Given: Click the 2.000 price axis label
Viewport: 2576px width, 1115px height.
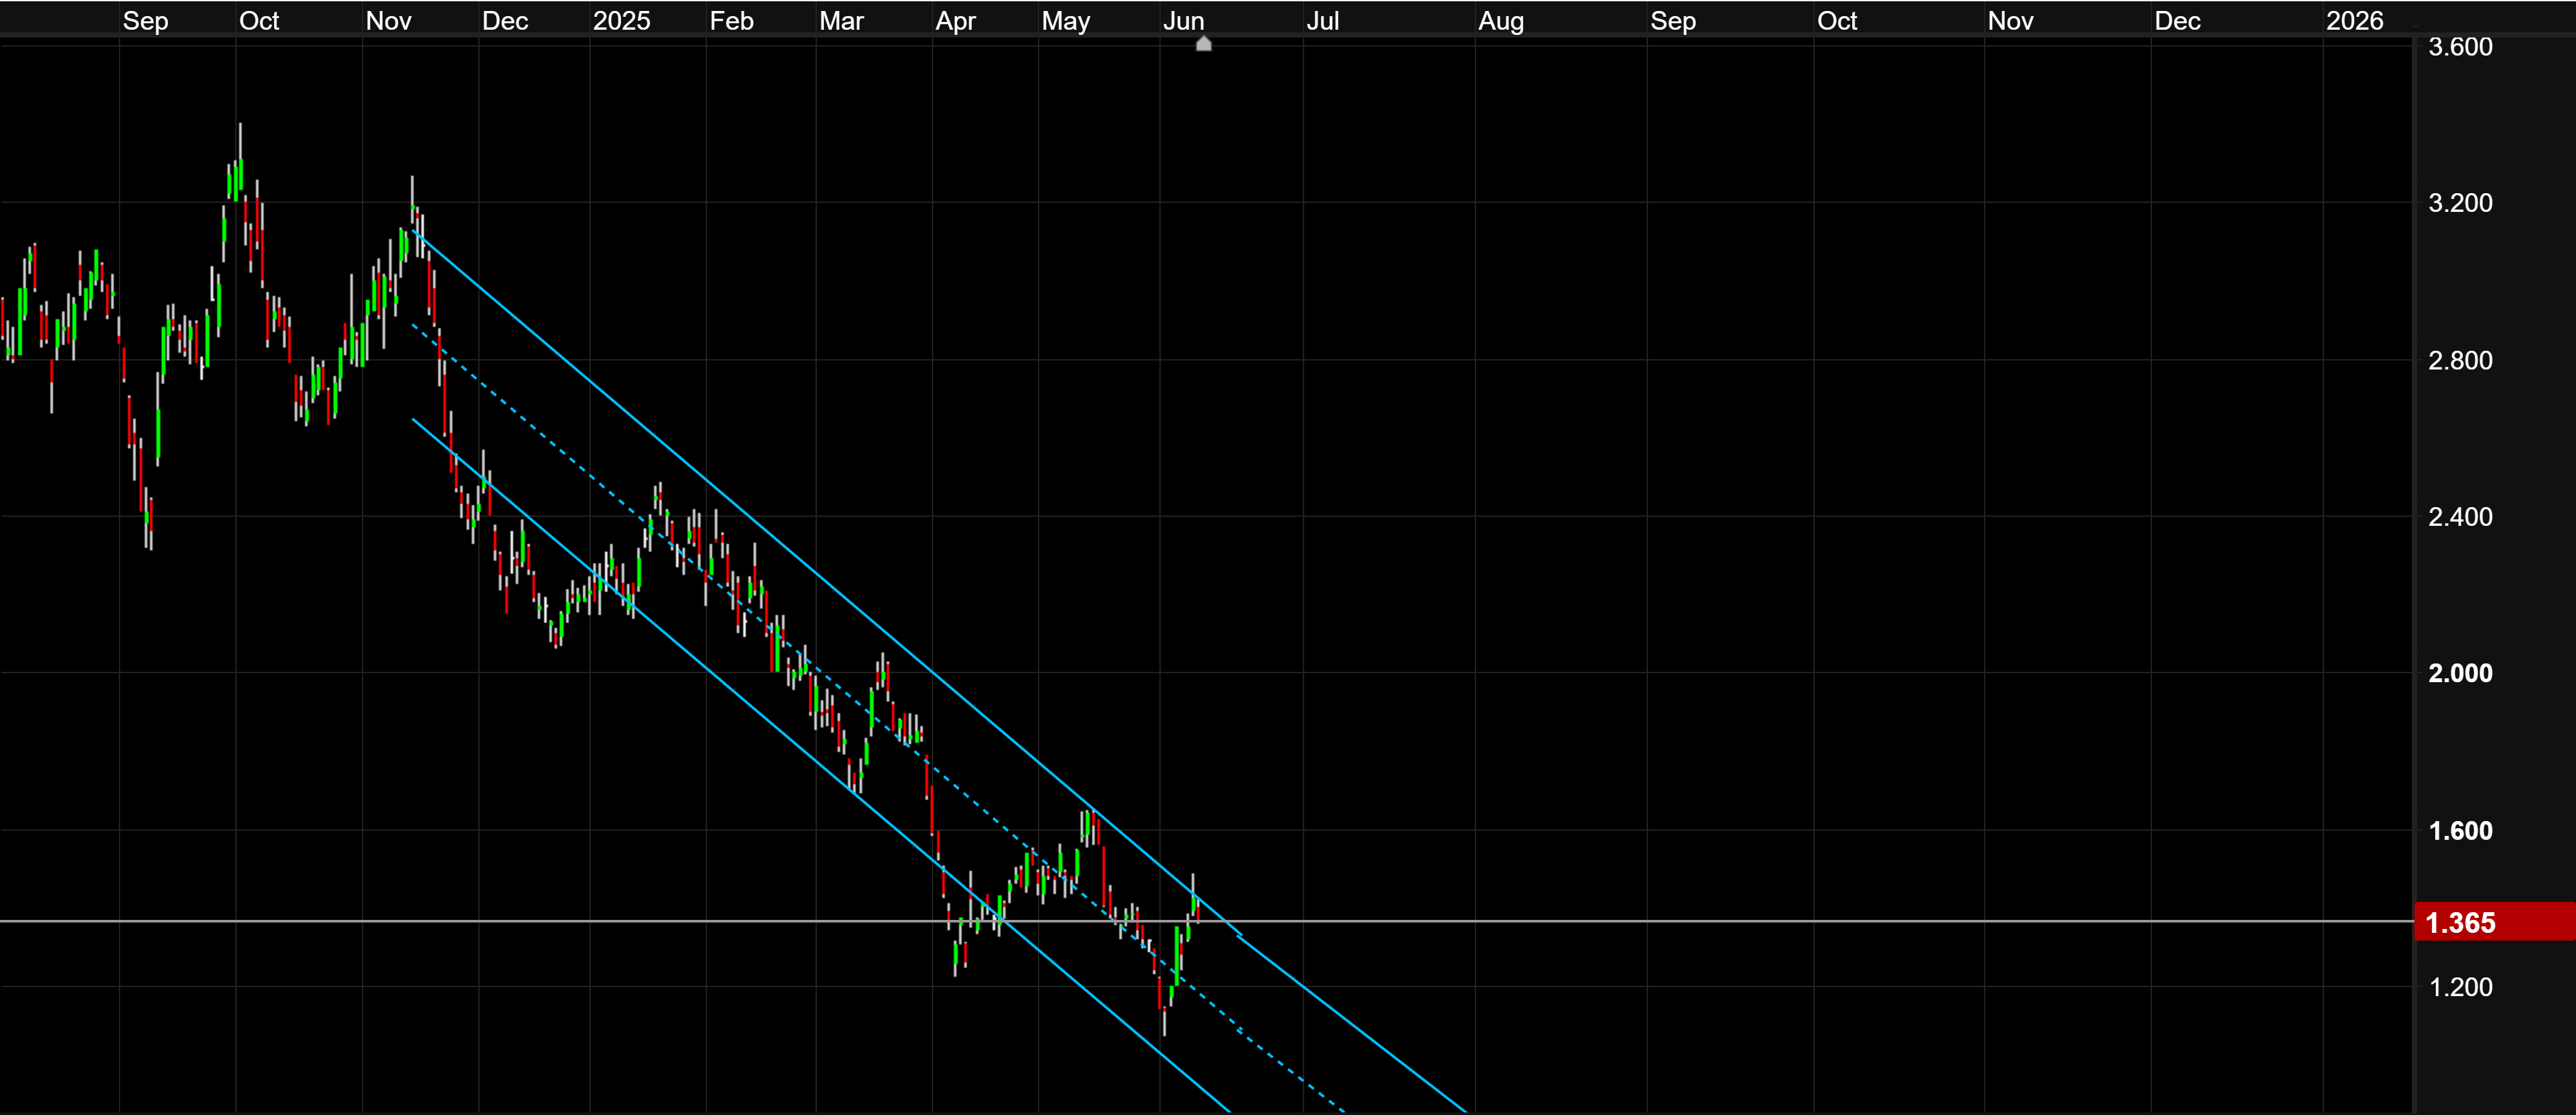Looking at the screenshot, I should coord(2460,673).
